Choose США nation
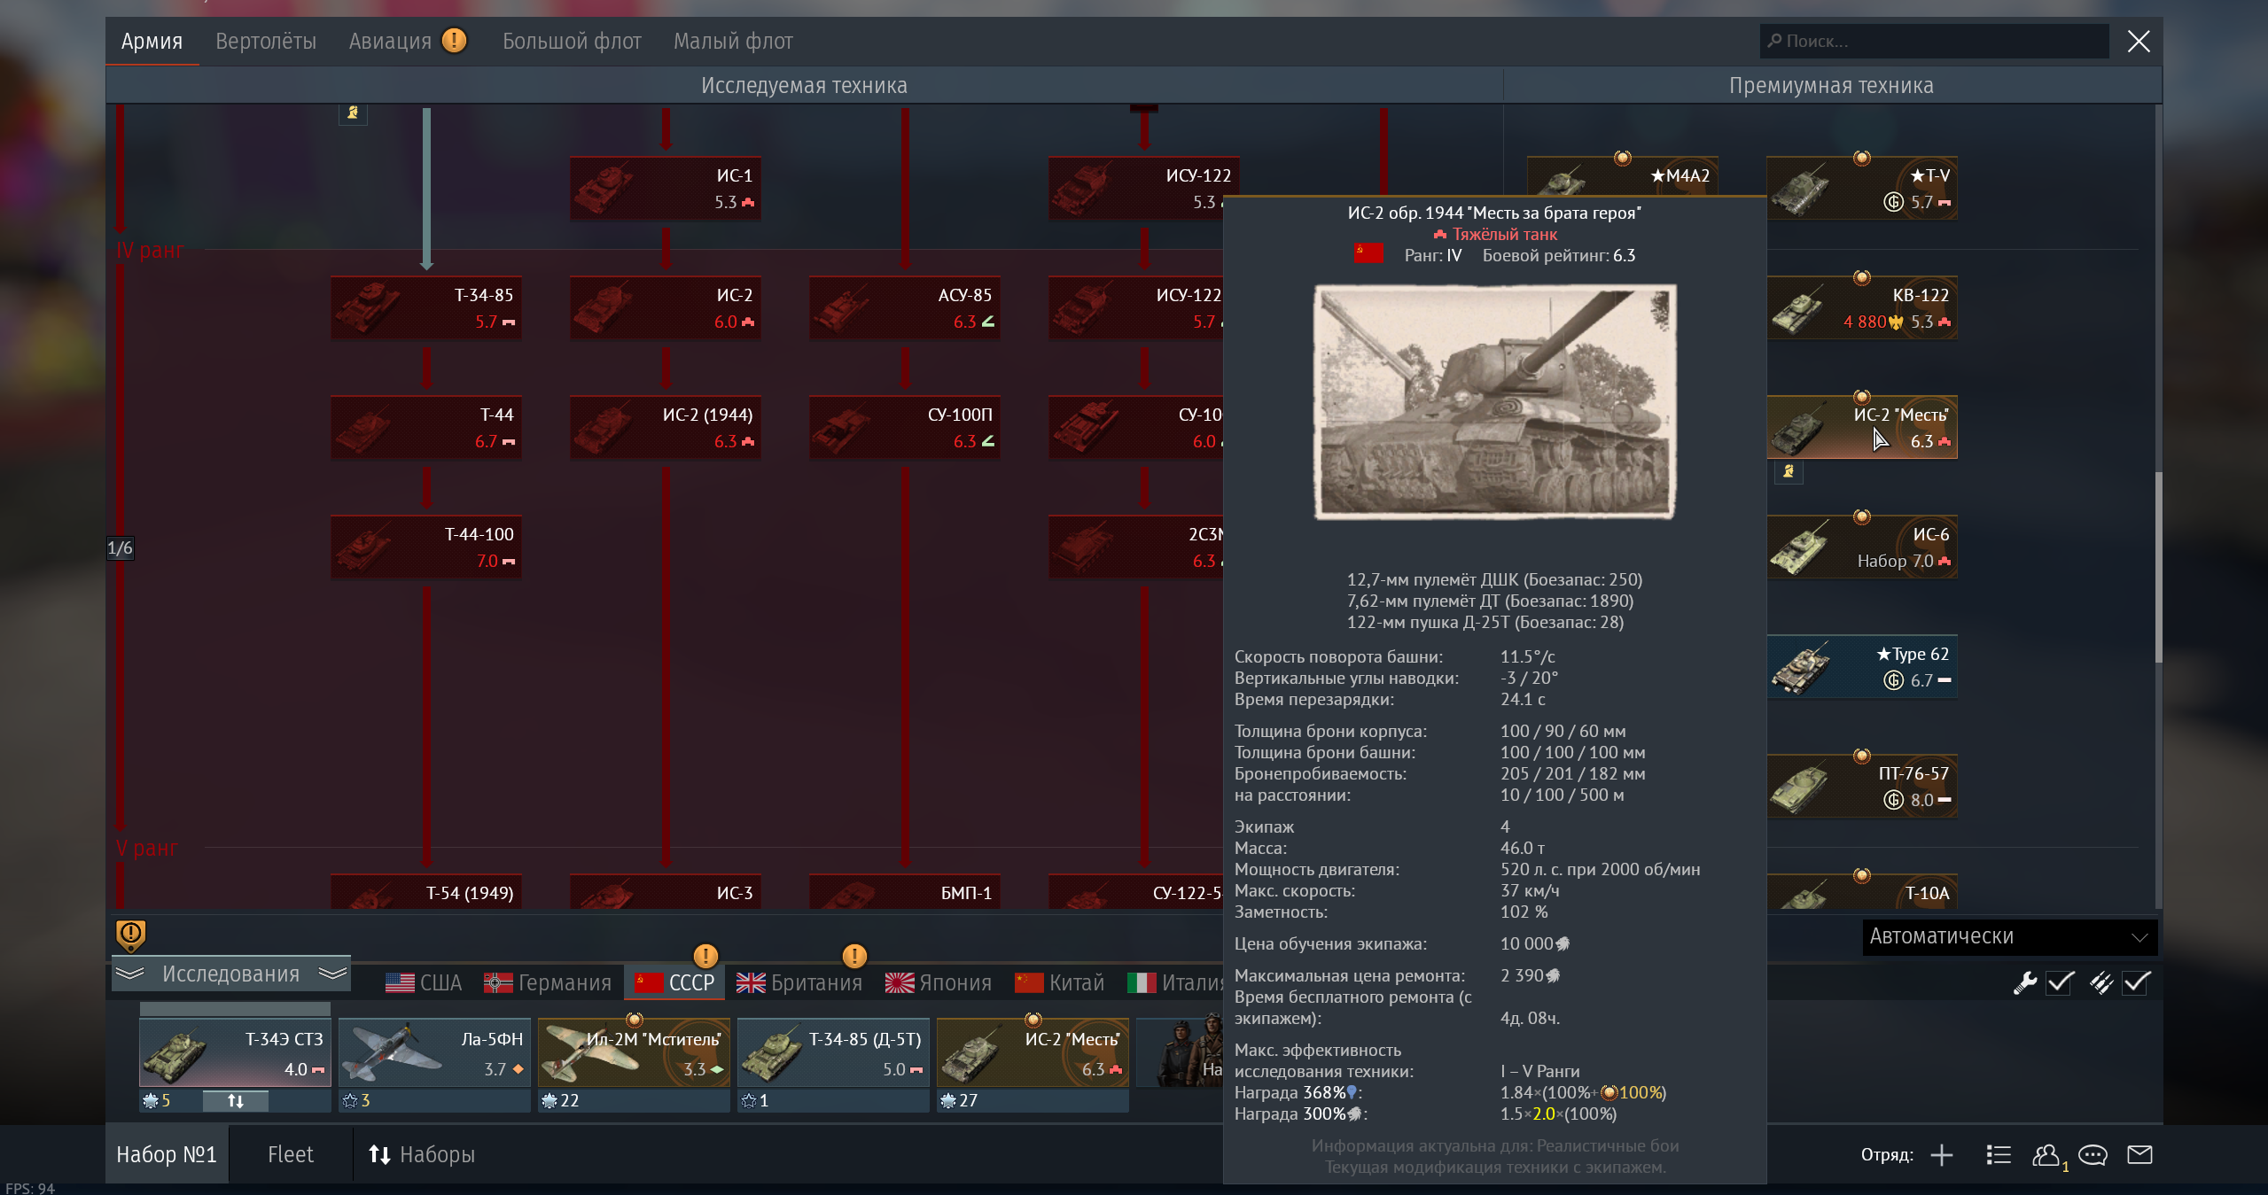Image resolution: width=2268 pixels, height=1195 pixels. click(x=425, y=982)
